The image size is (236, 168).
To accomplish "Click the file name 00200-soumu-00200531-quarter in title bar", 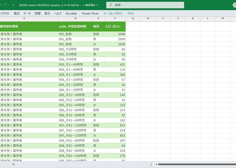I will click(x=50, y=5).
